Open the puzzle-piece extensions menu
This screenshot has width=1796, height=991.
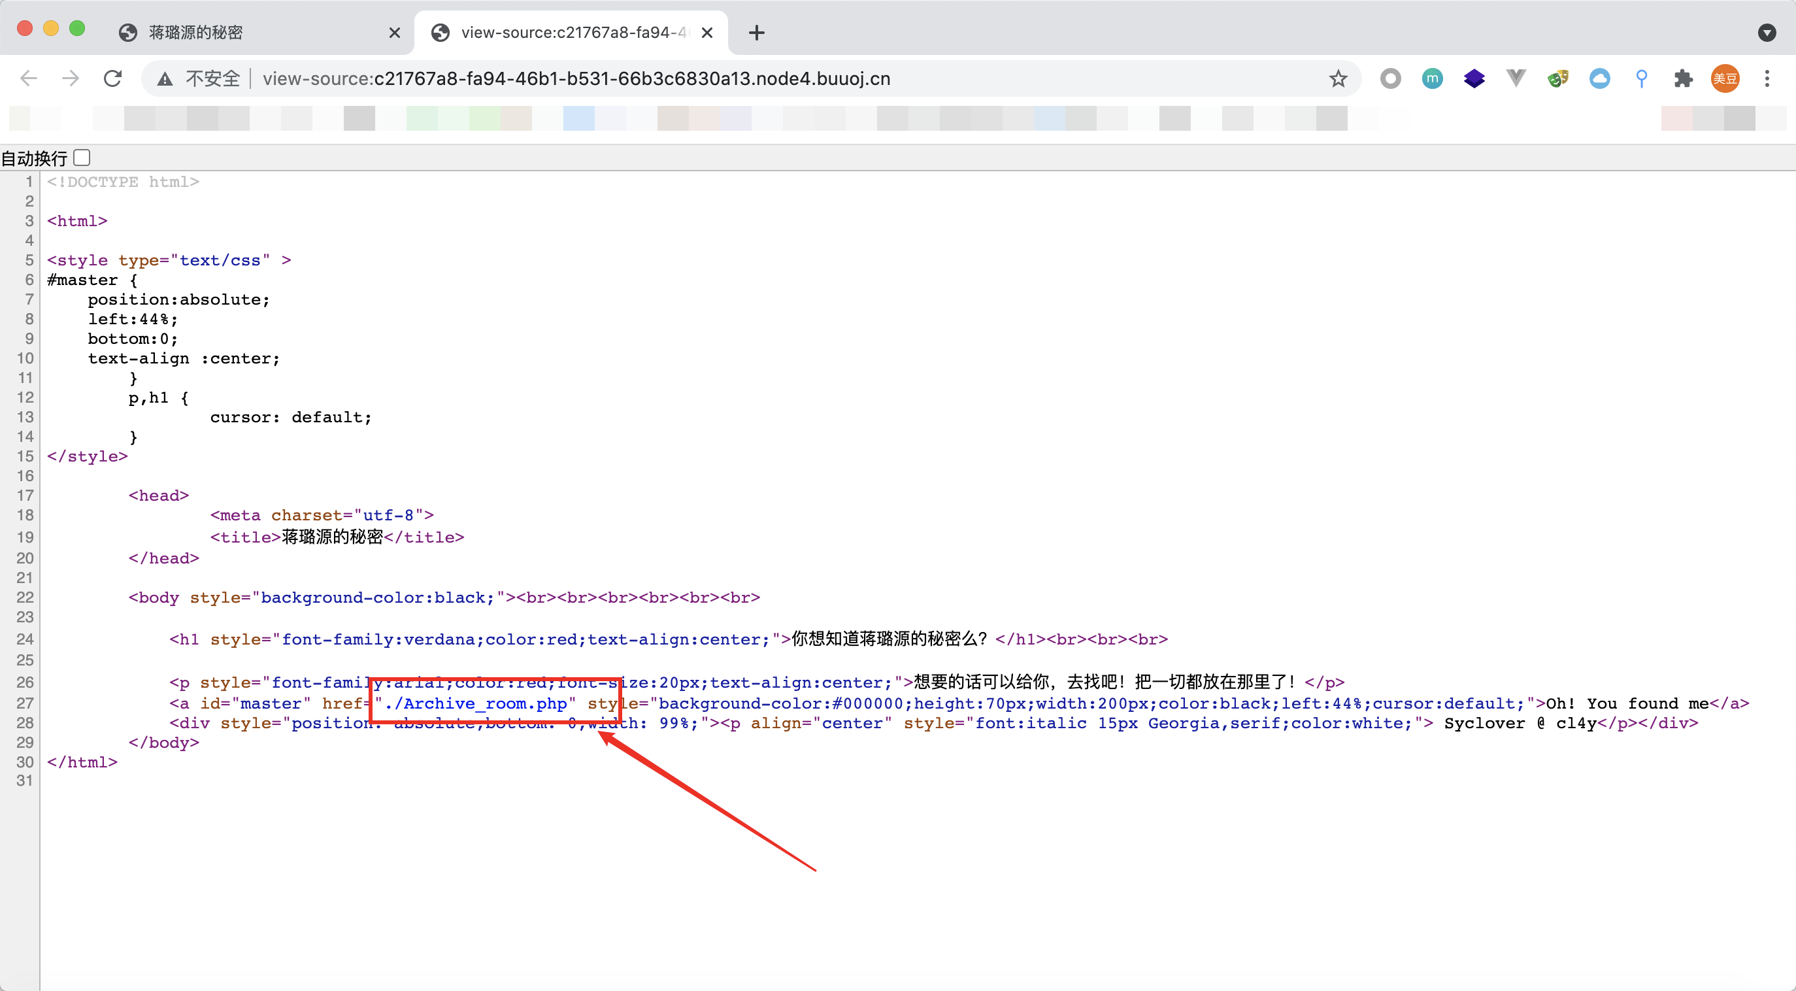(x=1683, y=78)
